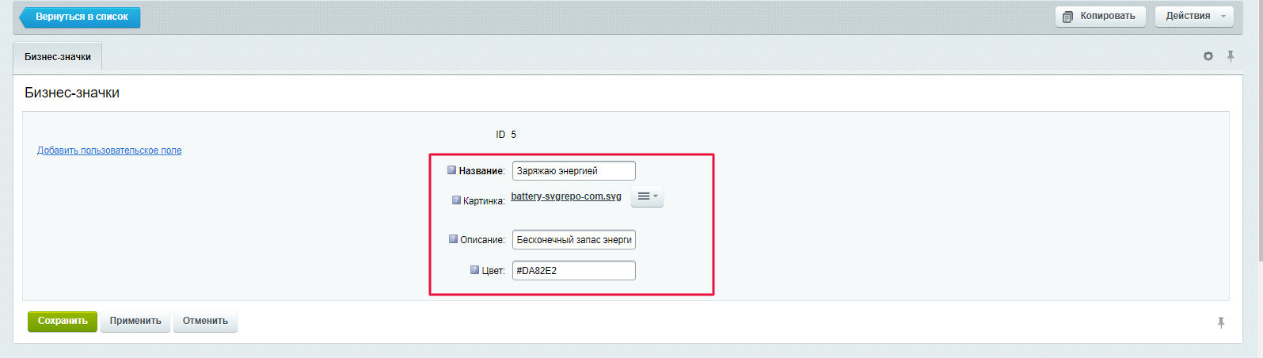The height and width of the screenshot is (358, 1263).
Task: Open the help hint icon next to Цвет
Action: 475,269
